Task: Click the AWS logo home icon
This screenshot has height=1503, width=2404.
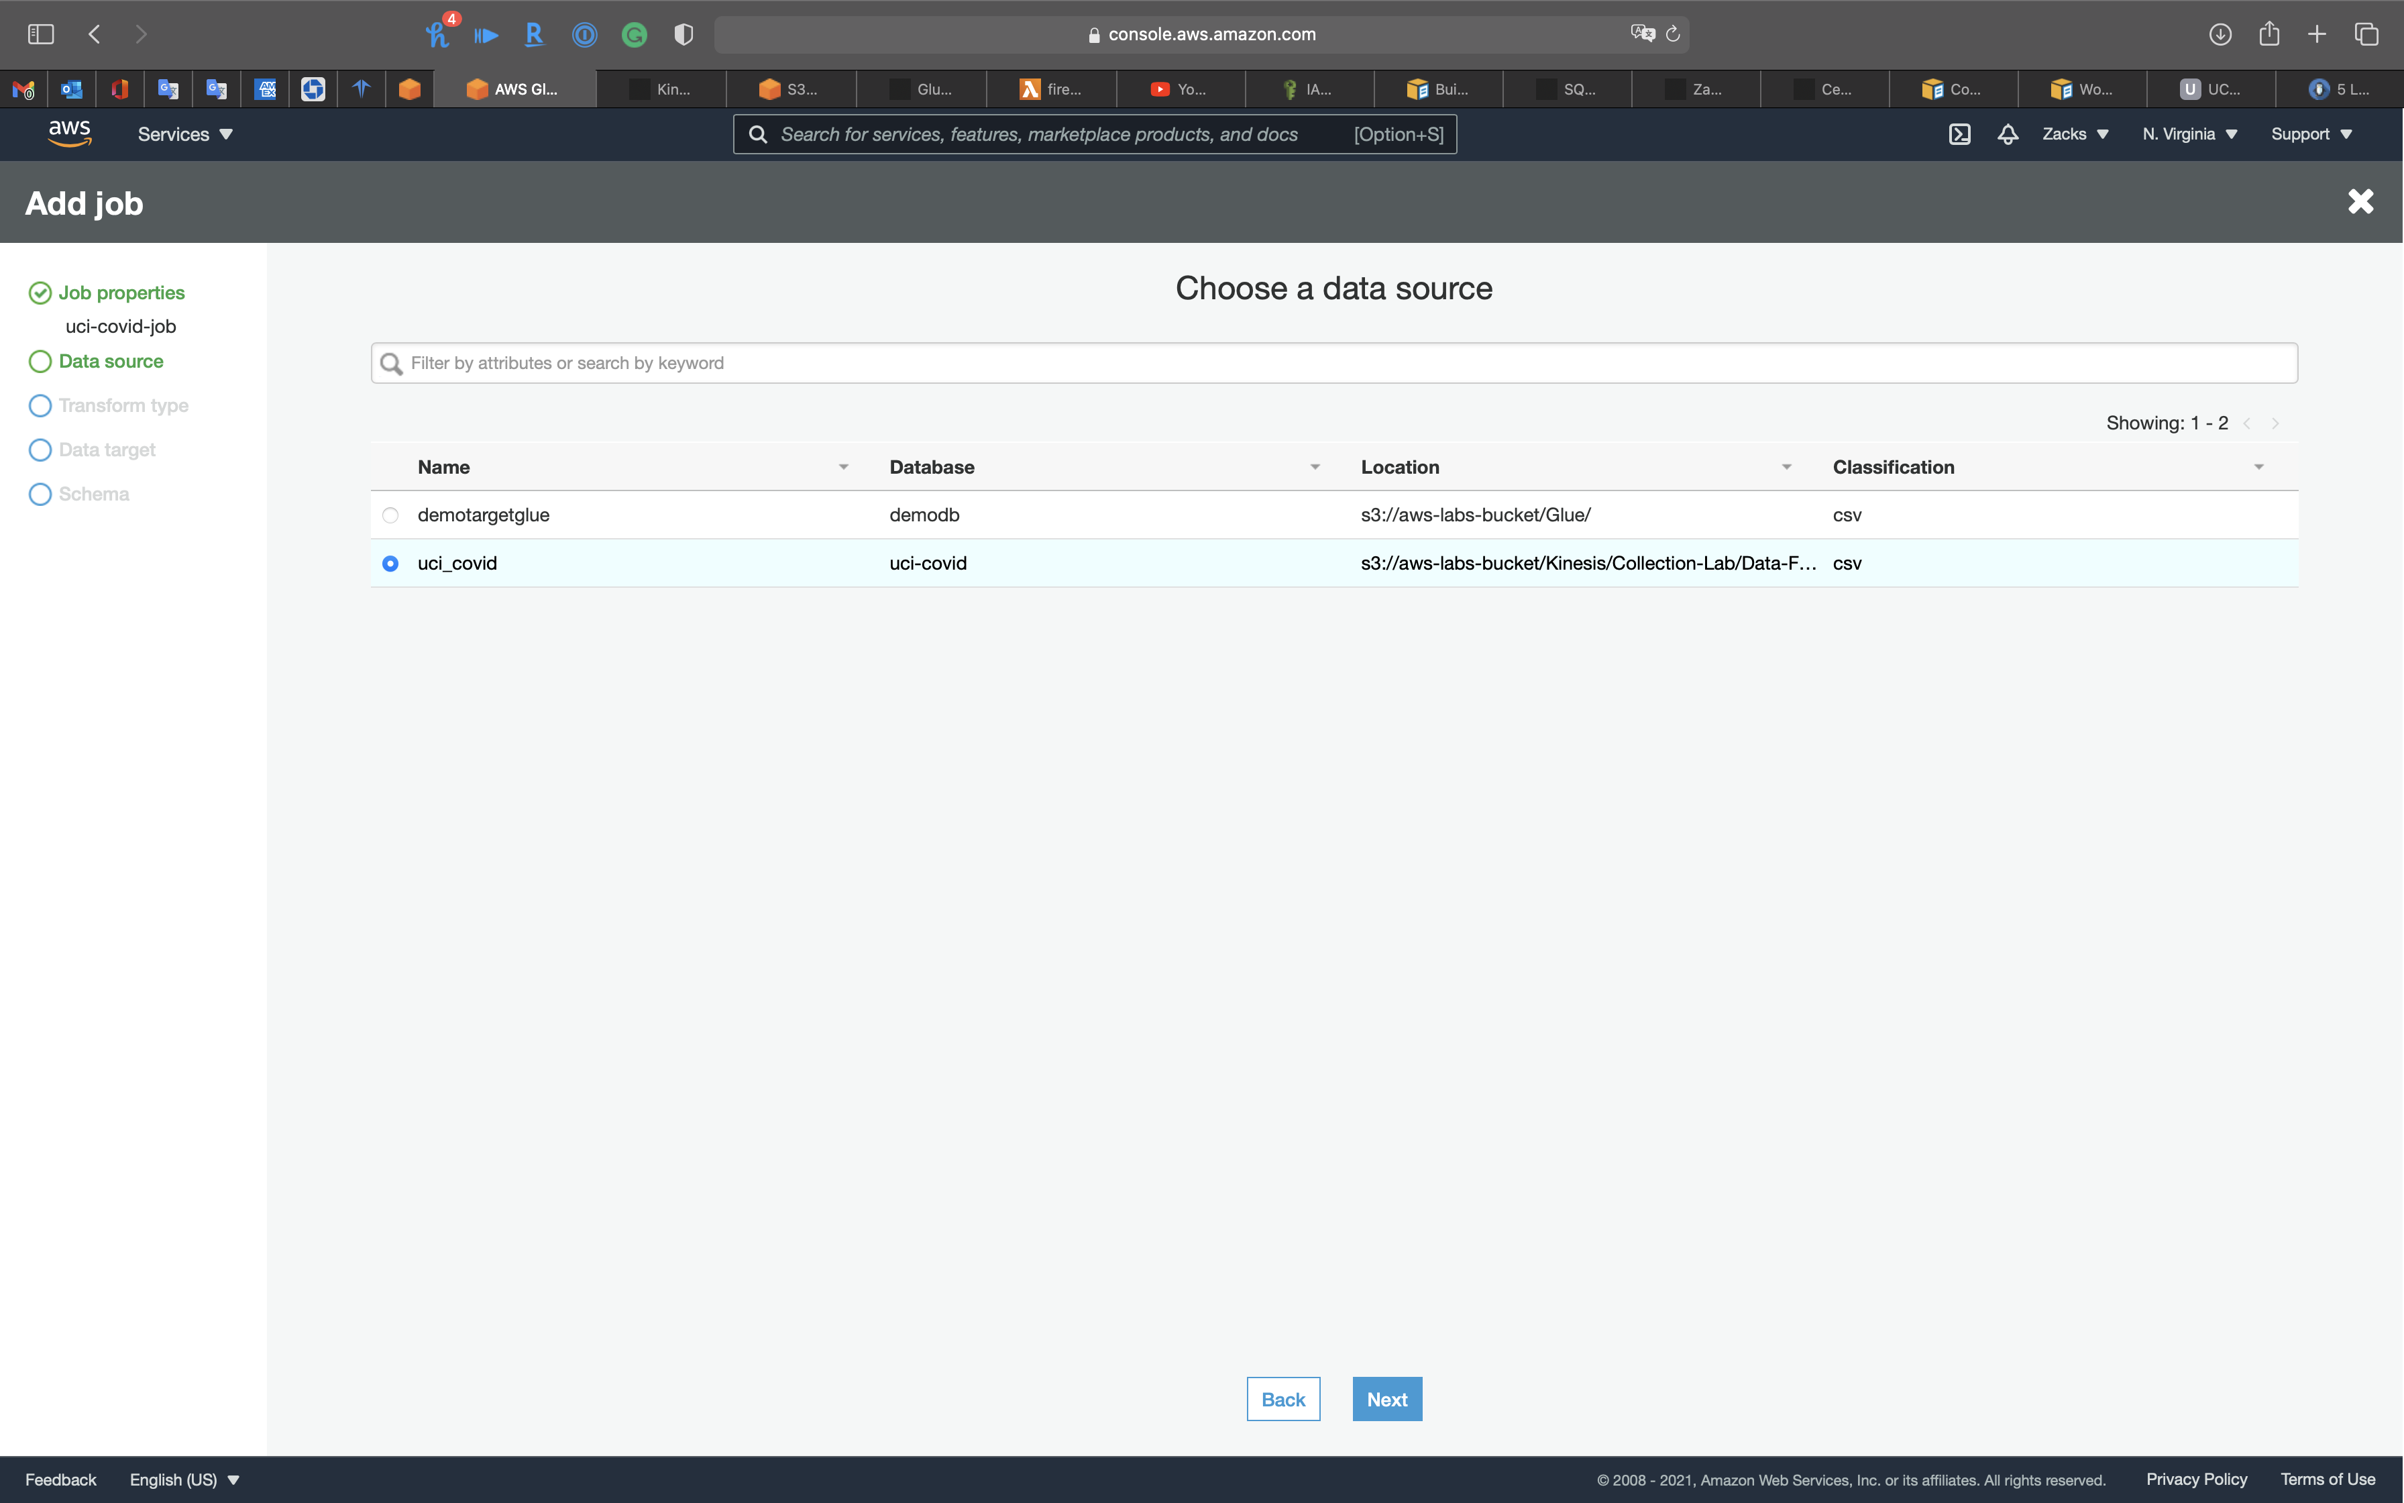Action: tap(70, 134)
